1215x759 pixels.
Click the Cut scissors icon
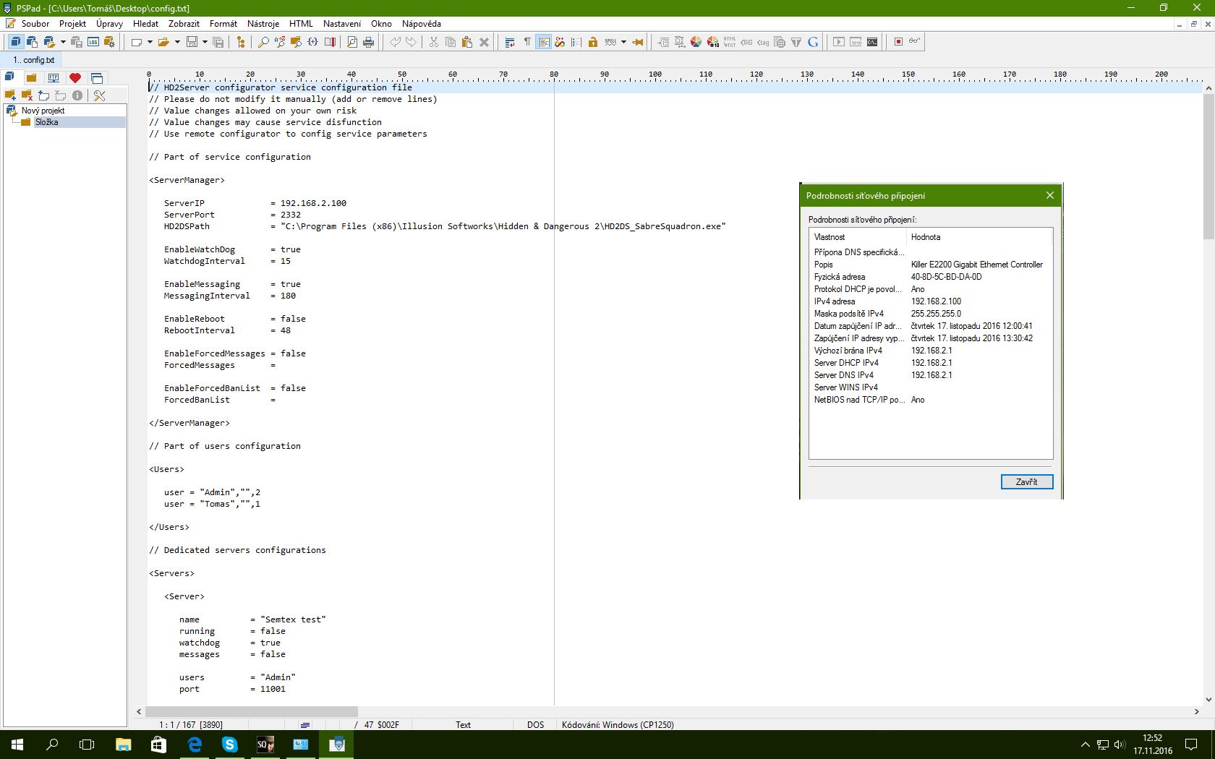[434, 42]
